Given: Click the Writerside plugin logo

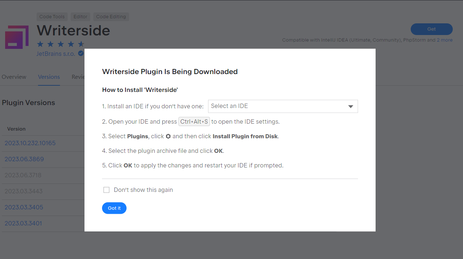Looking at the screenshot, I should [16, 37].
